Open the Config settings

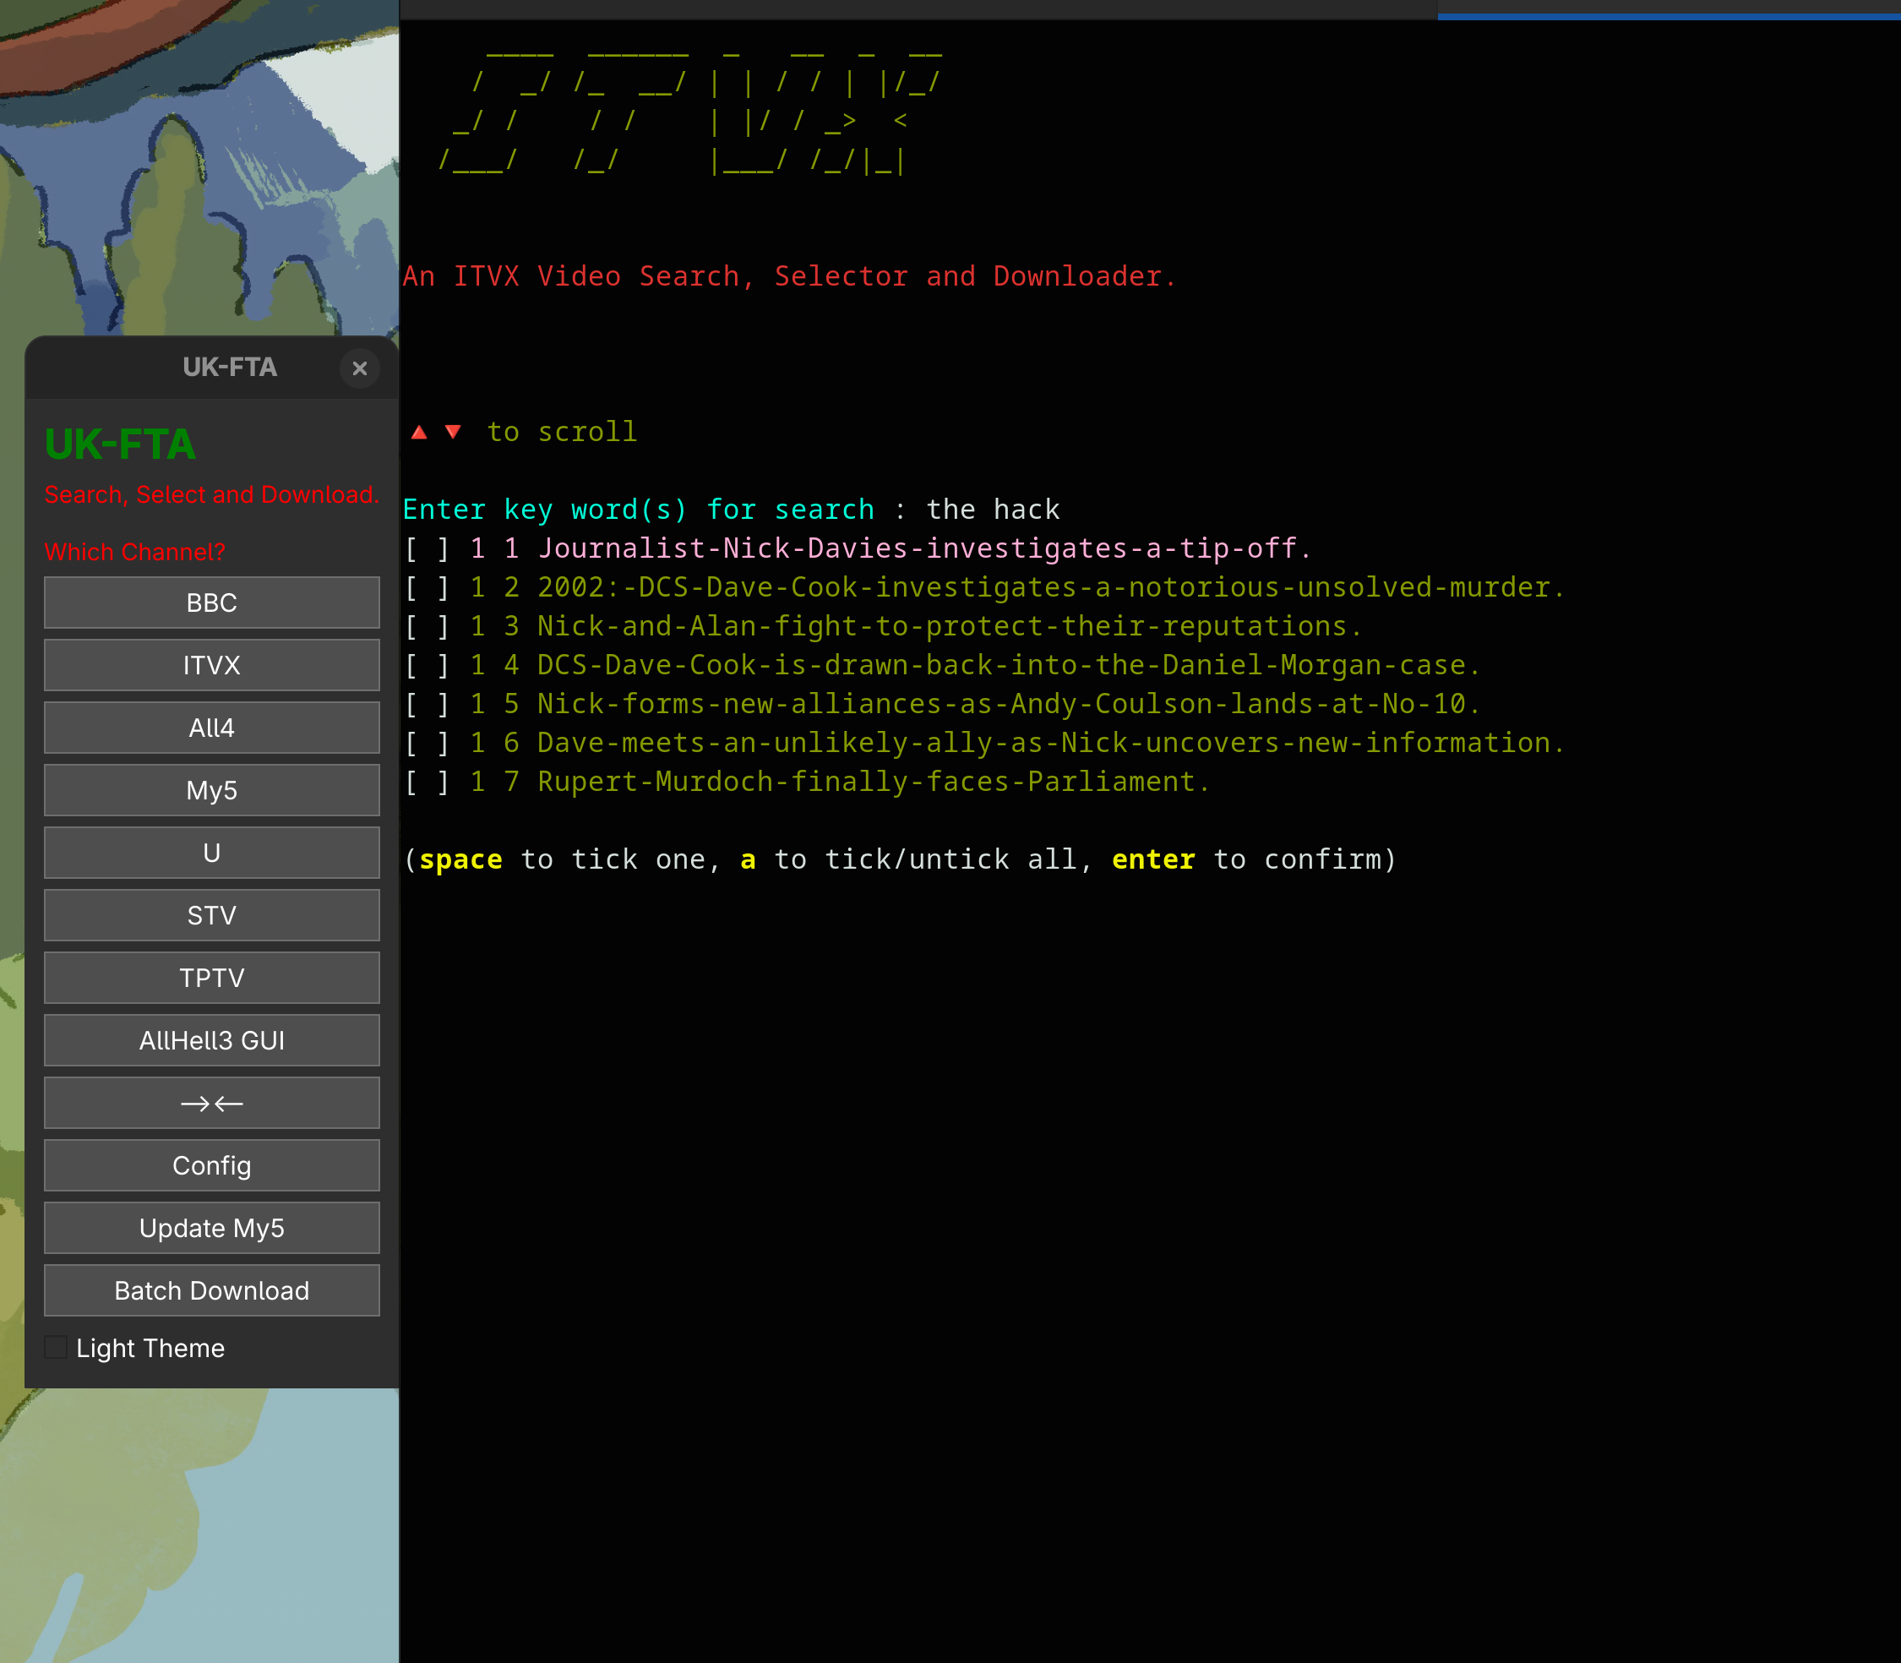pyautogui.click(x=211, y=1164)
